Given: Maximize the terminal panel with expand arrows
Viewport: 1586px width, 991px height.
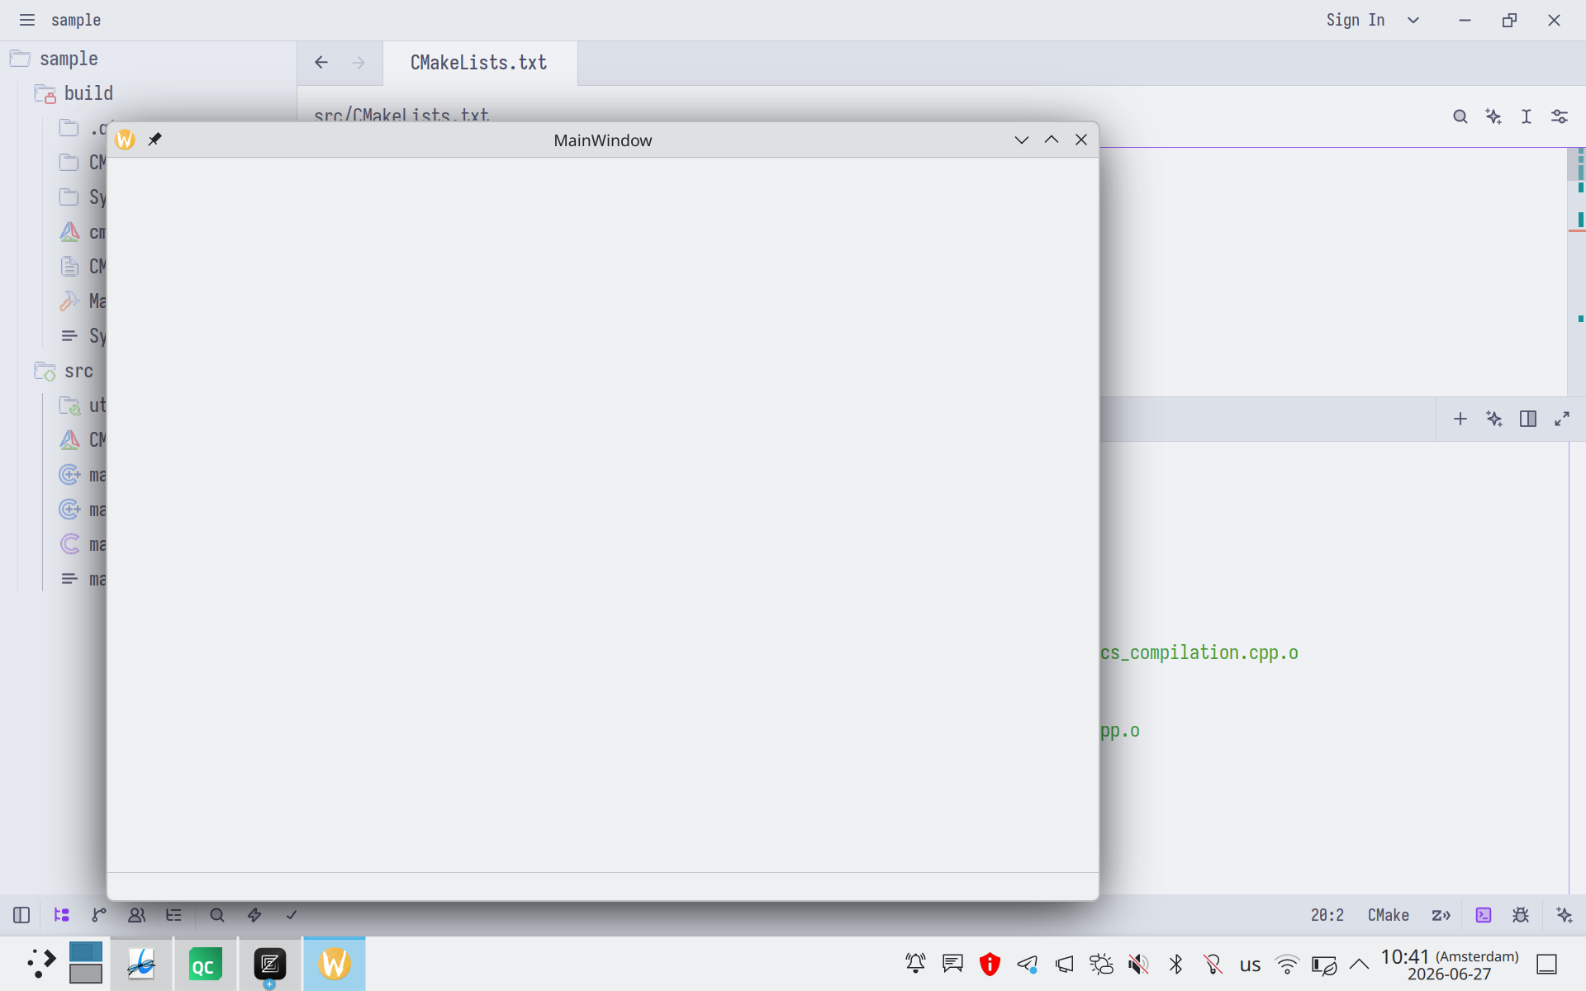Looking at the screenshot, I should pos(1562,419).
